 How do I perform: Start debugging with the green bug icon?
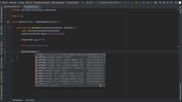coord(136,3)
